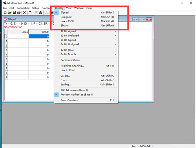Click the pulse waveform toolbar icon

(46, 12)
